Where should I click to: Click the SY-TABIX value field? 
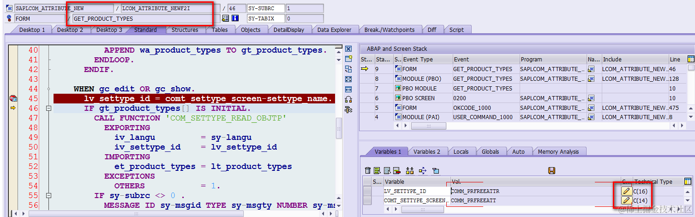point(305,18)
